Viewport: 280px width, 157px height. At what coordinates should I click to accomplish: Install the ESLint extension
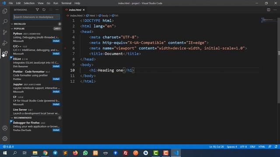[56, 66]
